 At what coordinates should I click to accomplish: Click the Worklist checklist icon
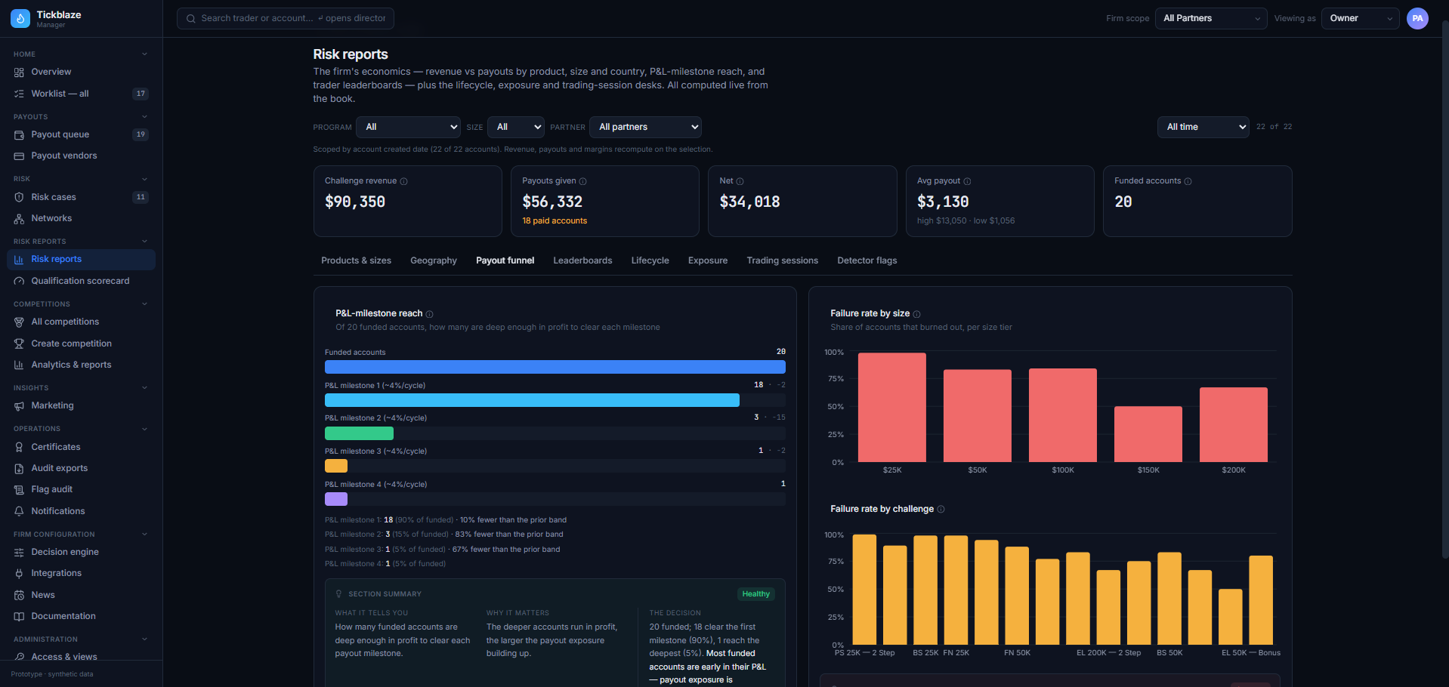coord(19,94)
